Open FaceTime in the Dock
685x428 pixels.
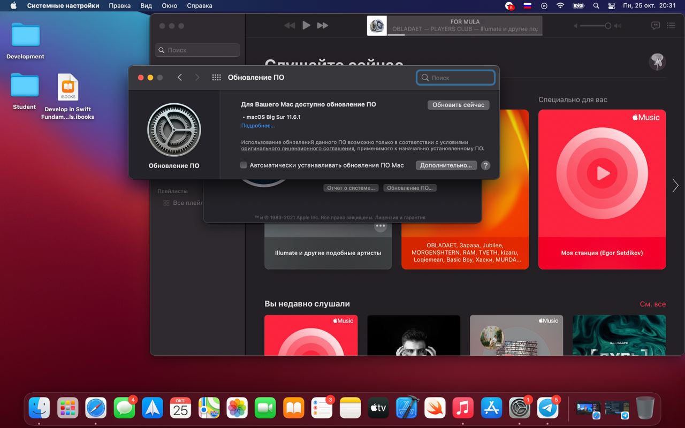point(265,408)
